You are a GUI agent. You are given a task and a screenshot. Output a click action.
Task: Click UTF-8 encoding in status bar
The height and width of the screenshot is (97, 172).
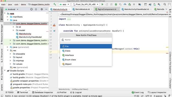point(148,96)
